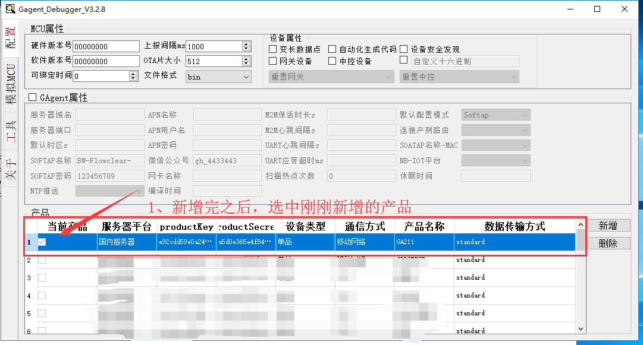Decrease the OTA片大小 spinner value

click(246, 64)
